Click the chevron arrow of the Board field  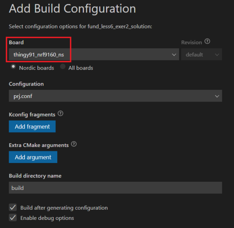point(174,55)
